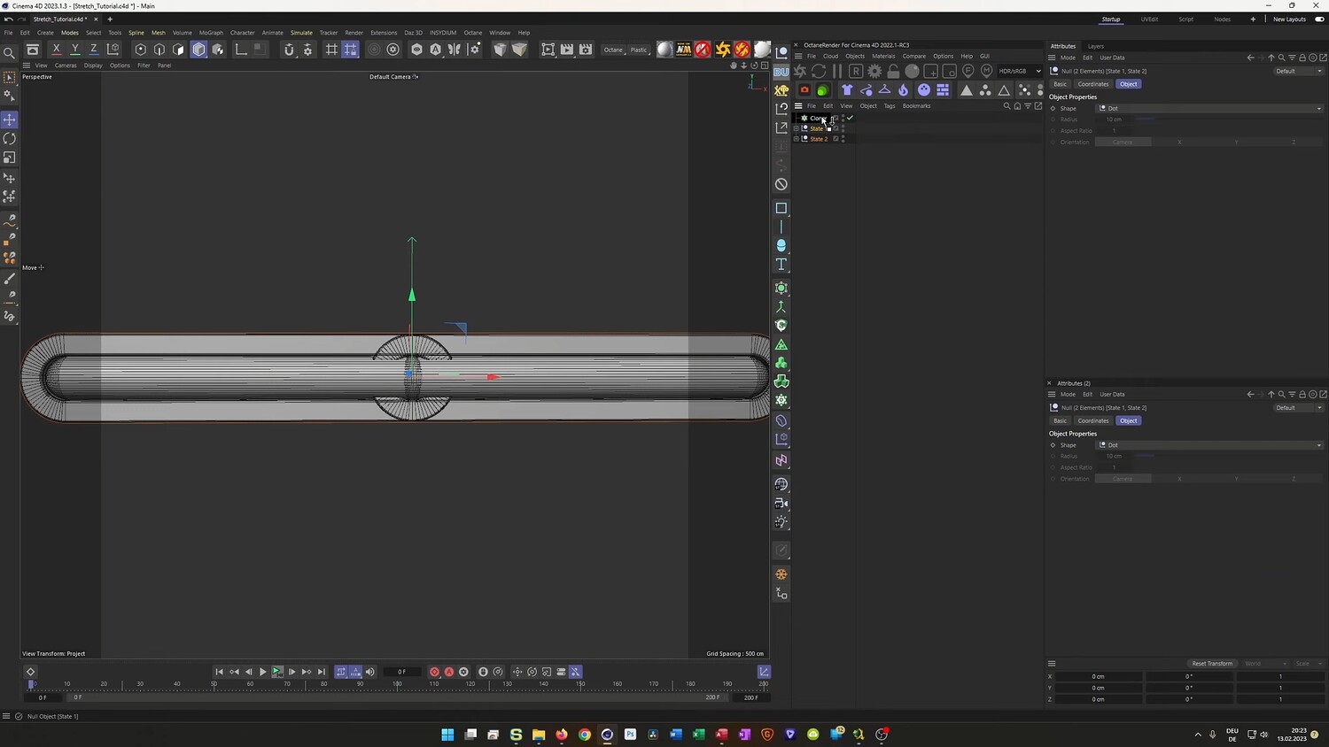Screen dimensions: 1329x747
Task: Toggle Y axis lock
Action: pos(74,50)
